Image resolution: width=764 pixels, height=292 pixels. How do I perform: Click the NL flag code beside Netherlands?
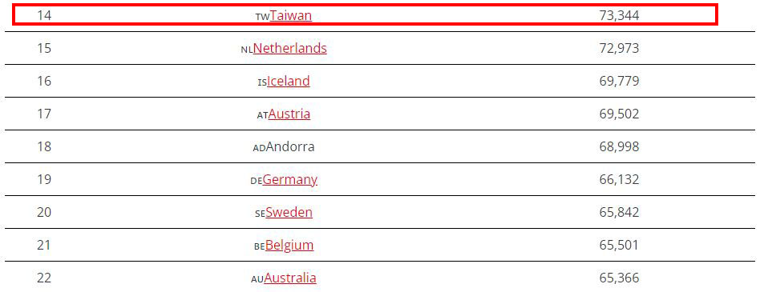pyautogui.click(x=247, y=50)
